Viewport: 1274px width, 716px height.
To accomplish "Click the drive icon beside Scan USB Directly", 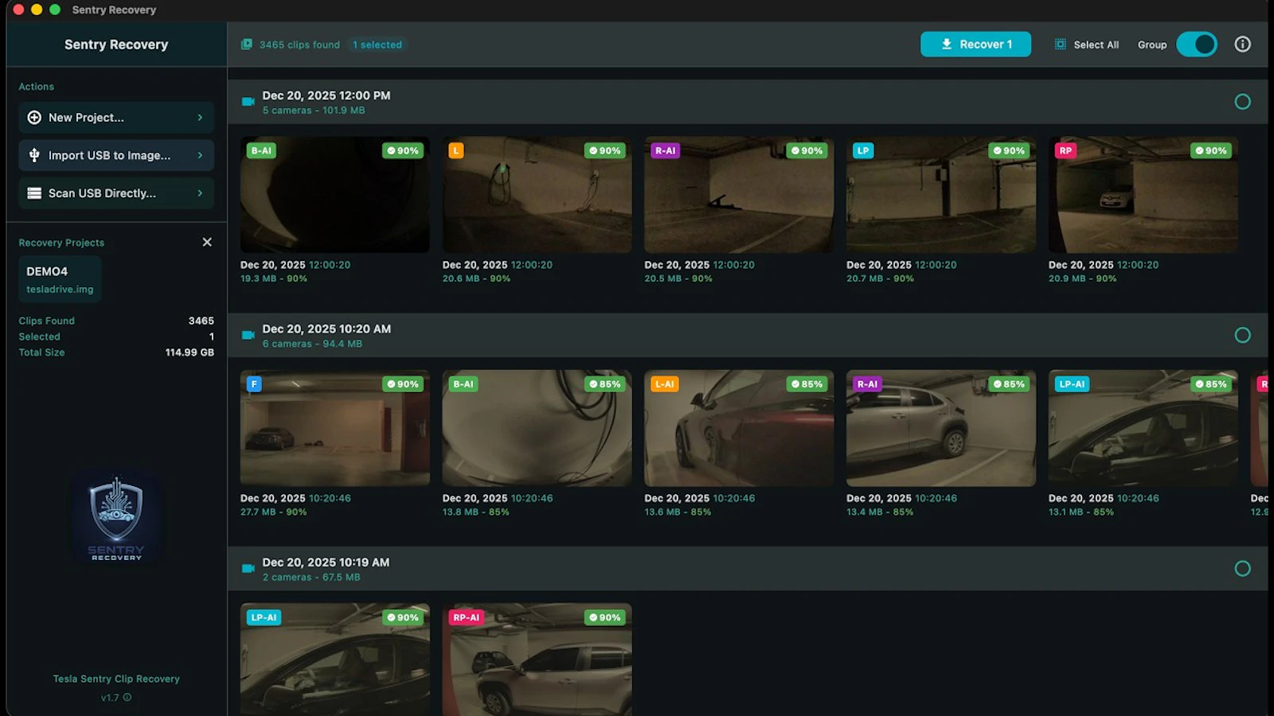I will [x=34, y=193].
